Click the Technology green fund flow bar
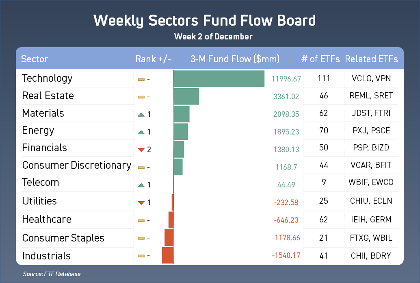Screen dimensions: 420x283 click(219, 78)
